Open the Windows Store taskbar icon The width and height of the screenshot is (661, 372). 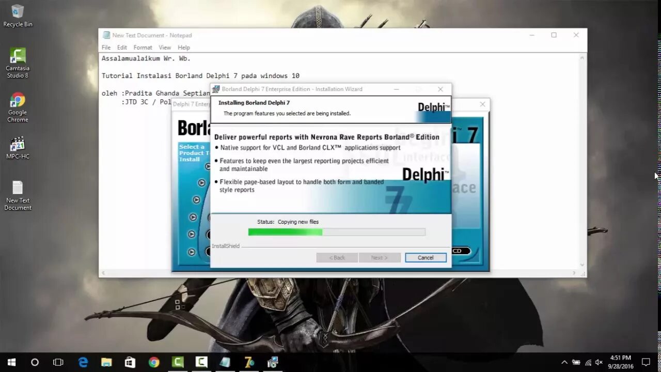pos(130,362)
